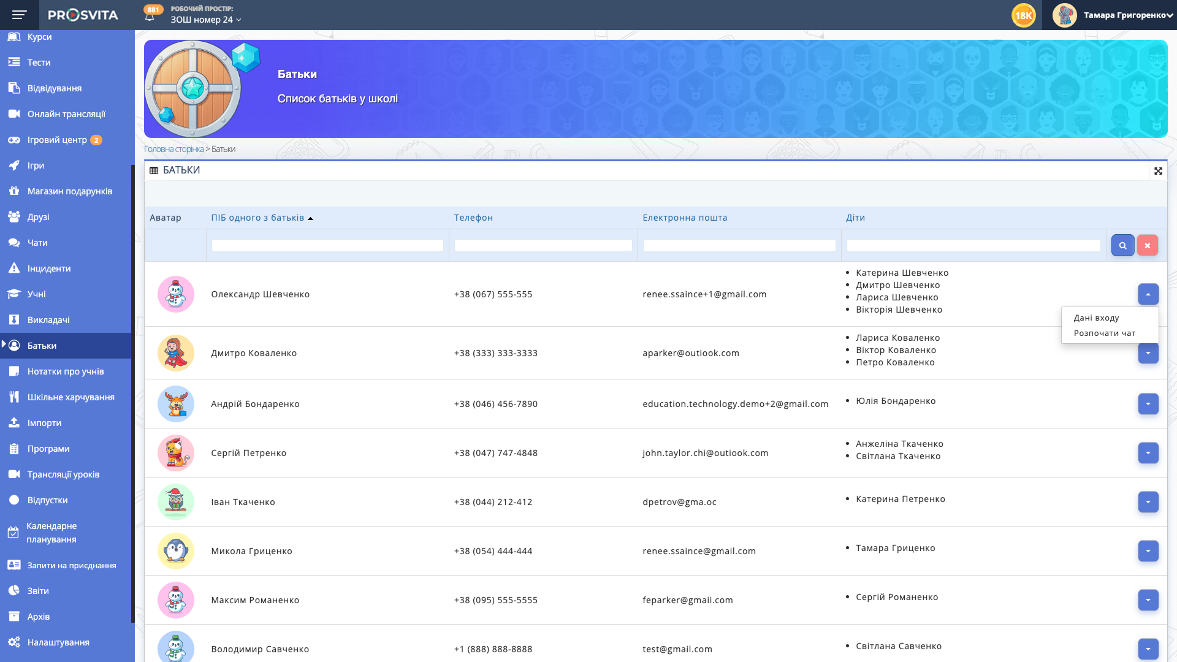The height and width of the screenshot is (662, 1177).
Task: Sort by the Електронна пошта column header
Action: coord(685,218)
